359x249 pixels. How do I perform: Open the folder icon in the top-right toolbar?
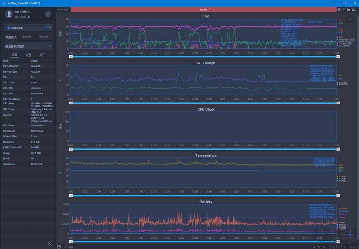point(348,10)
